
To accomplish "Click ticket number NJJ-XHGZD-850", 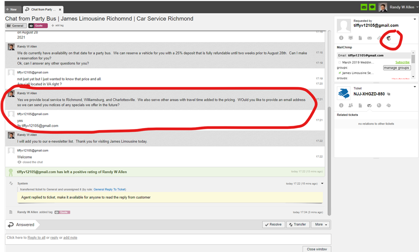I will pos(369,94).
